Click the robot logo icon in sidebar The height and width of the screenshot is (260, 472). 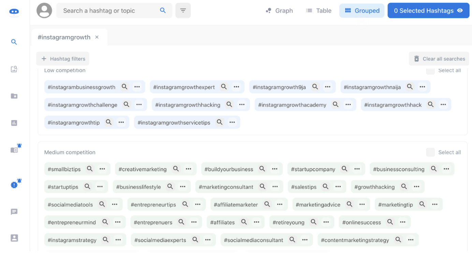click(x=14, y=12)
